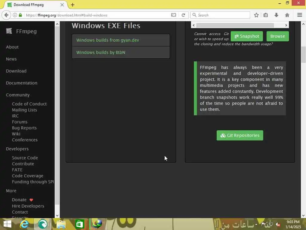Click sidebar scrollbar down arrow
The image size is (306, 230).
click(57, 216)
